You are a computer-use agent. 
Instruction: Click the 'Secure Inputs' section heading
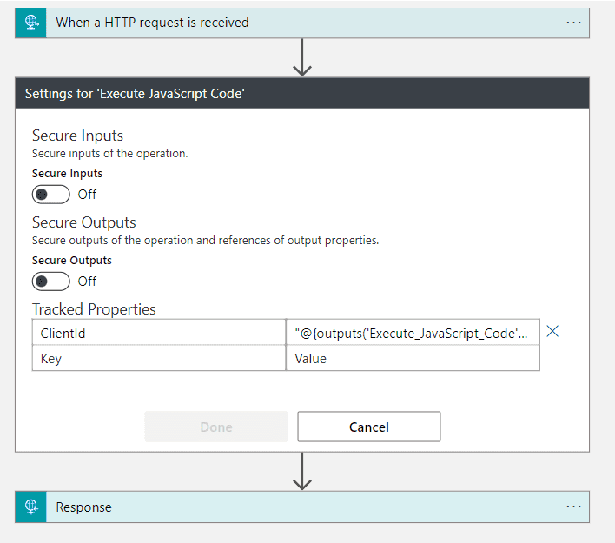pyautogui.click(x=77, y=136)
